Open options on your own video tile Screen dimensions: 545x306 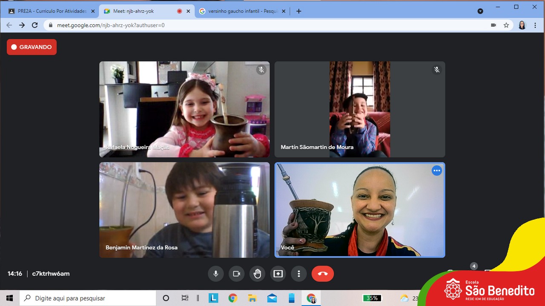(x=436, y=171)
